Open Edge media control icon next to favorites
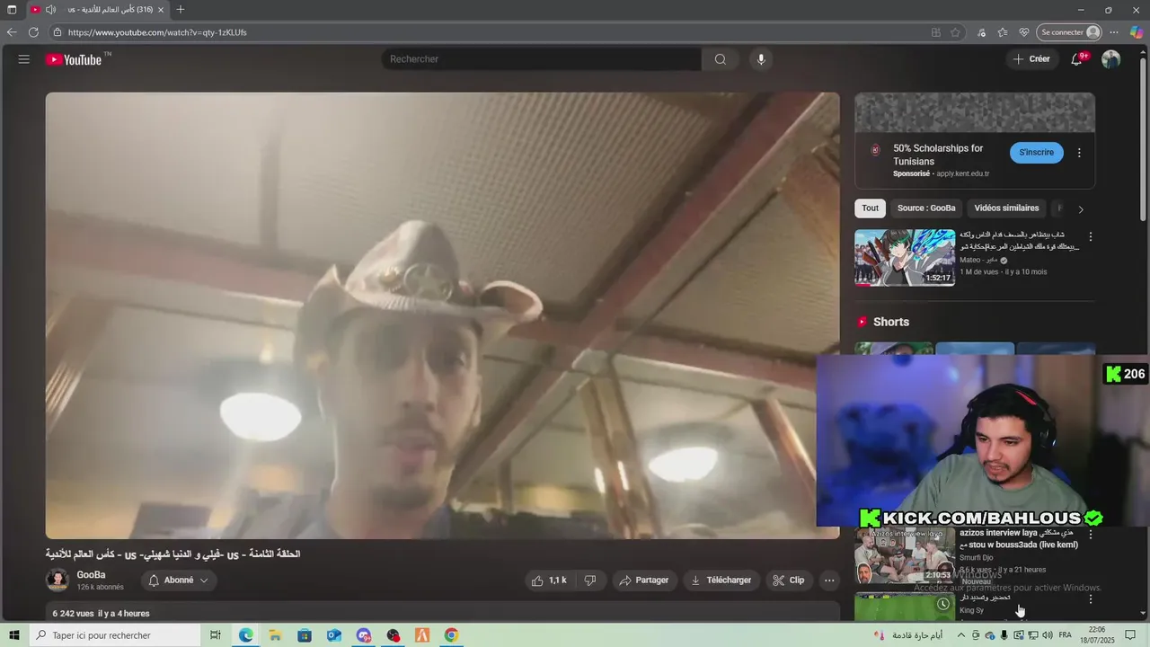 point(981,32)
